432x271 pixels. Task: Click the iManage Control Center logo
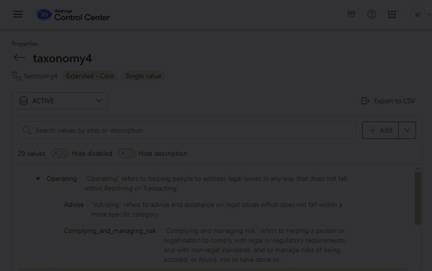pos(73,15)
